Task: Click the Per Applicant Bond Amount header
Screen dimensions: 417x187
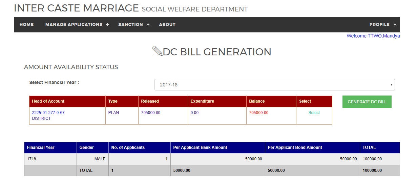Action: pyautogui.click(x=295, y=148)
